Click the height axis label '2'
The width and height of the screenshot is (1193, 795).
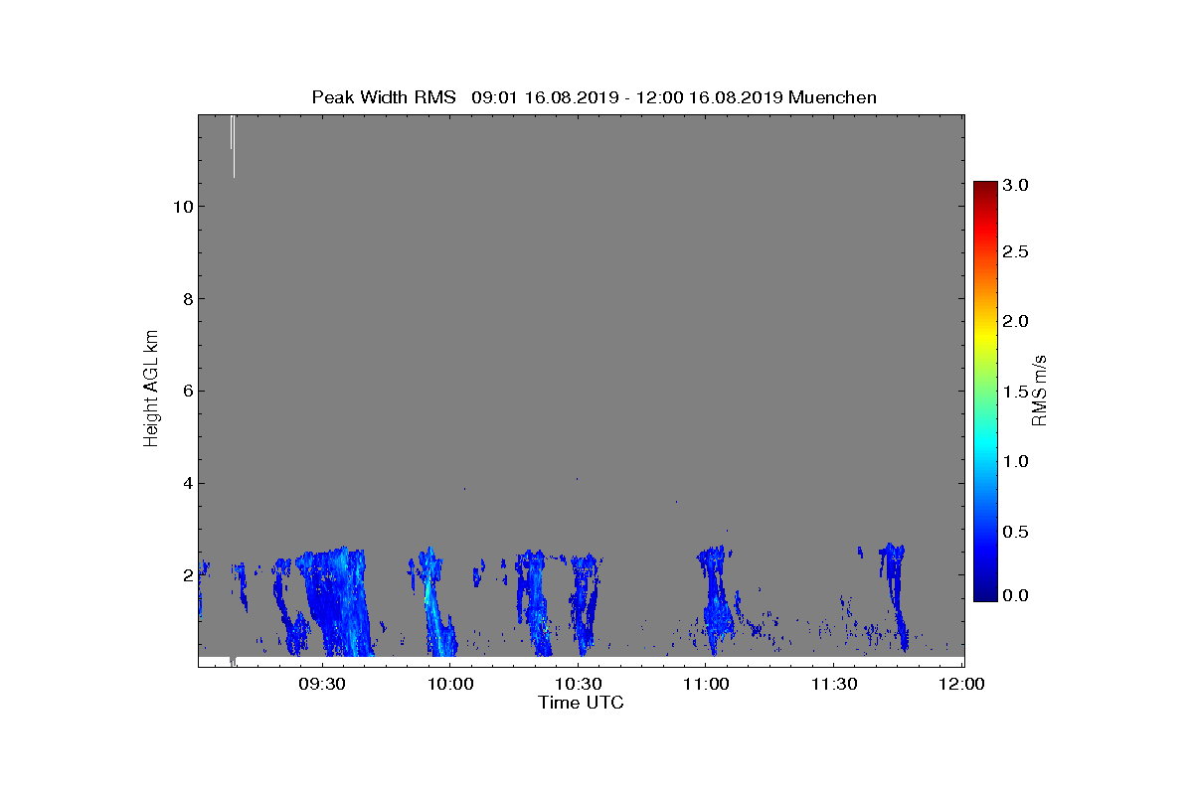click(x=187, y=575)
